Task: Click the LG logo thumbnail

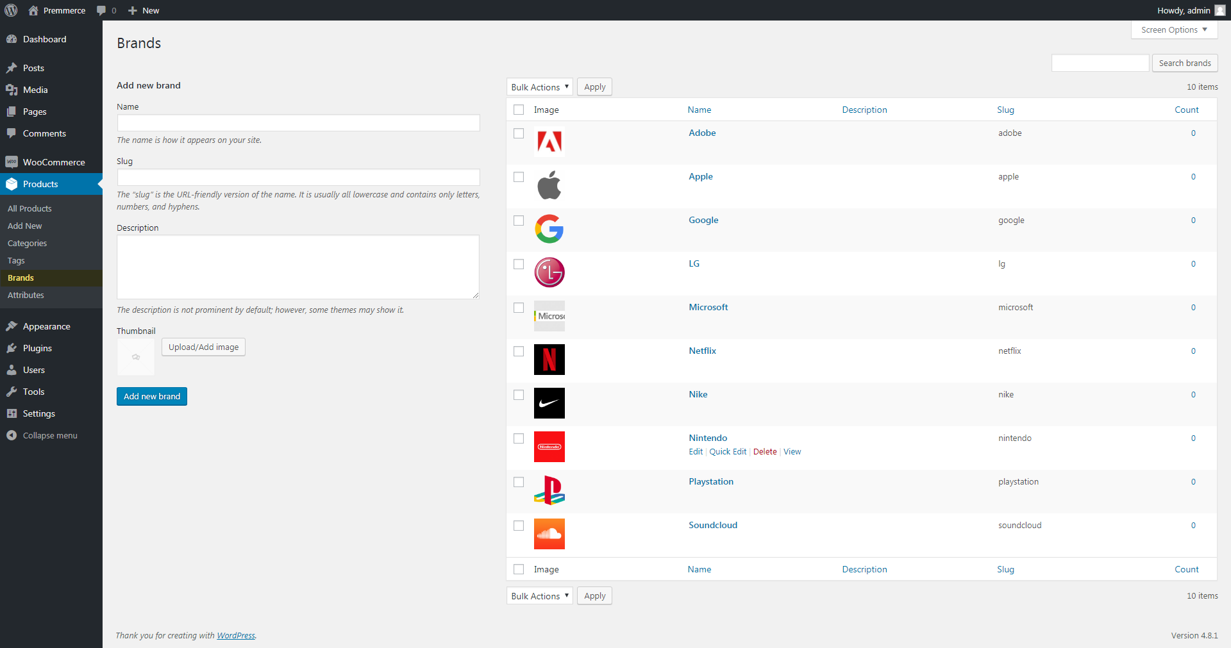Action: point(549,272)
